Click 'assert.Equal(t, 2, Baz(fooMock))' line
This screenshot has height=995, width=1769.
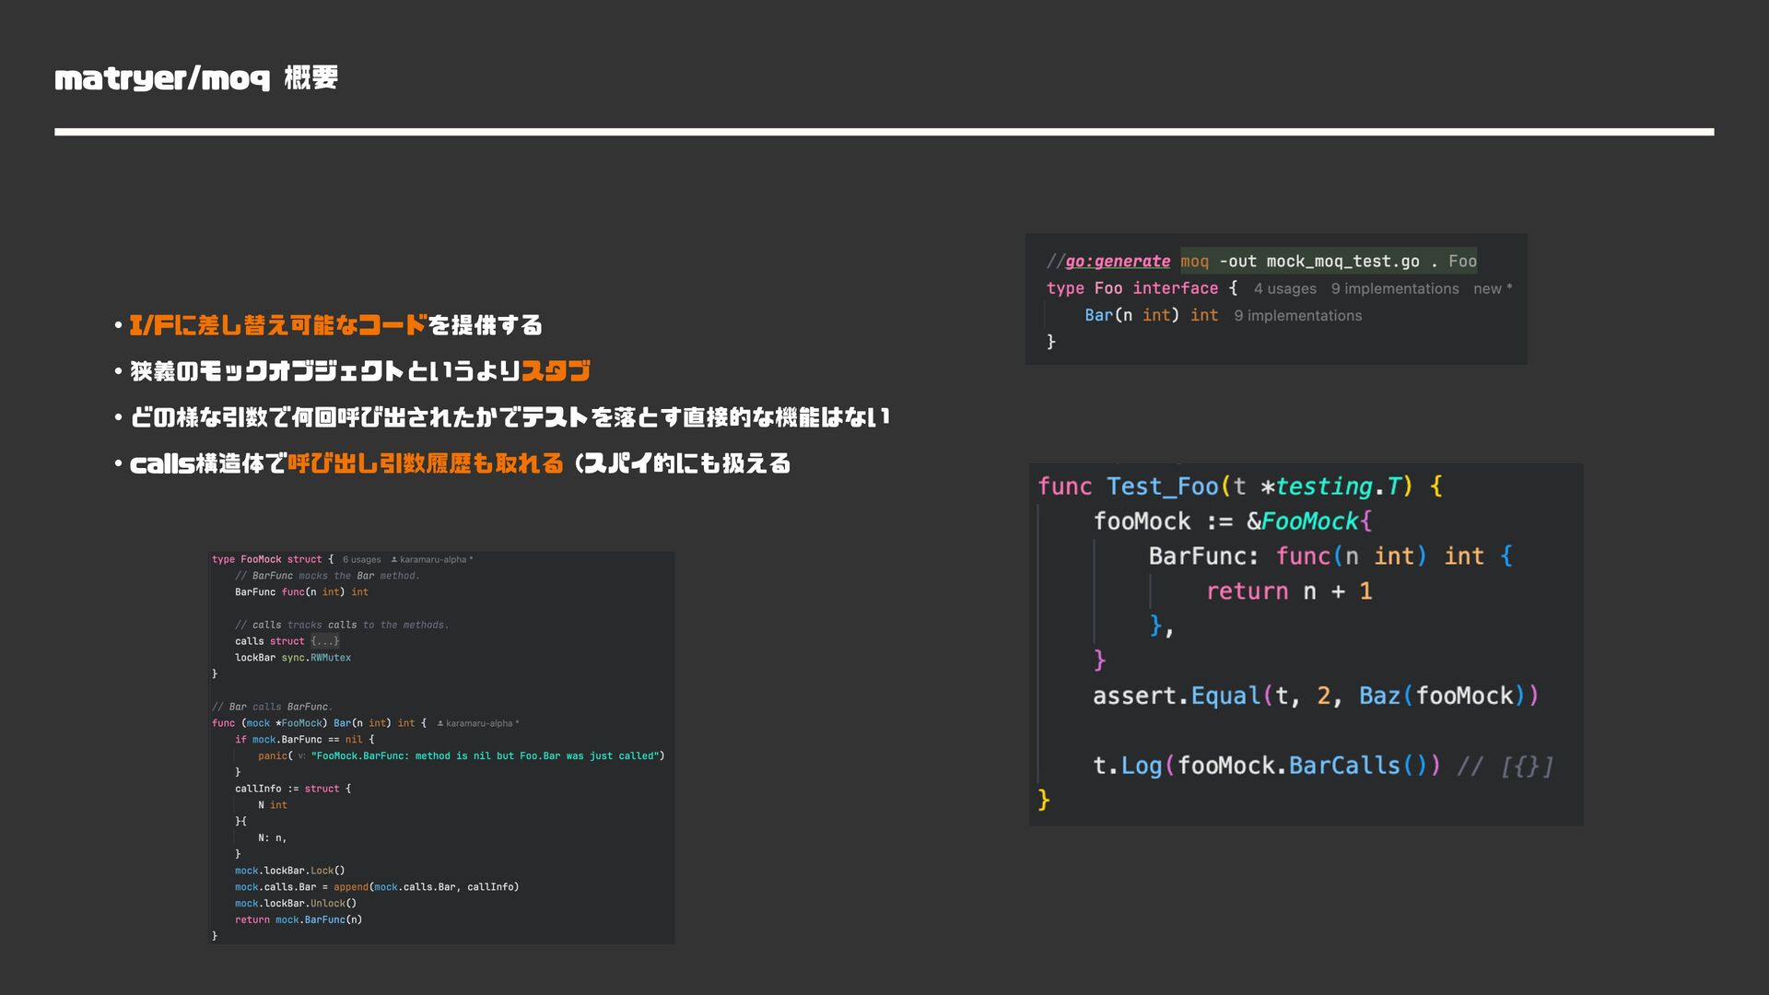[1316, 696]
